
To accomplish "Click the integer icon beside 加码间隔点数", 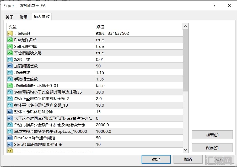I will tap(10, 66).
